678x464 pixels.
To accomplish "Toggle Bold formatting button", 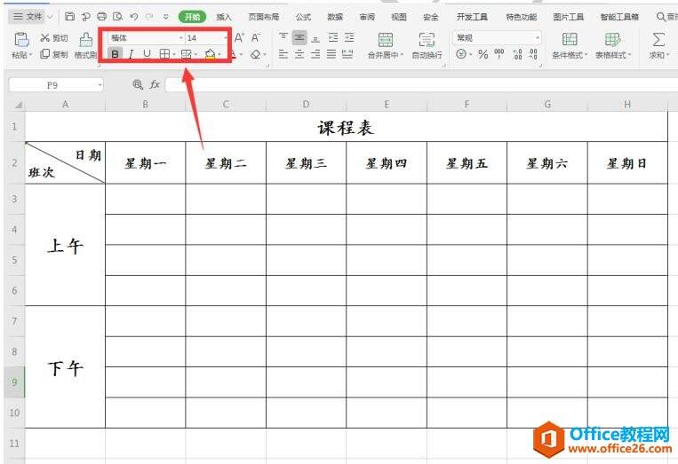I will pos(115,54).
